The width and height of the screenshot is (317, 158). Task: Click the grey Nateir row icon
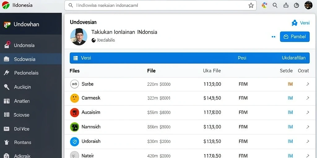74,155
